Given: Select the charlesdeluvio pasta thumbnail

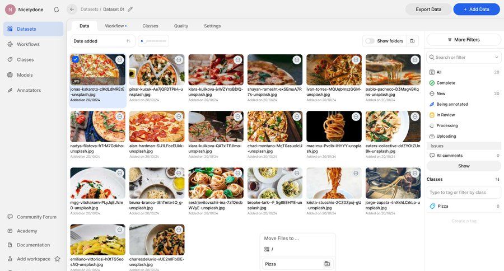Looking at the screenshot, I should [x=157, y=240].
